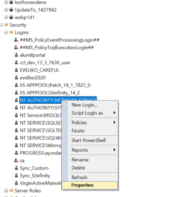Click the Server Roles folder icon
The image size is (171, 197).
[11, 191]
